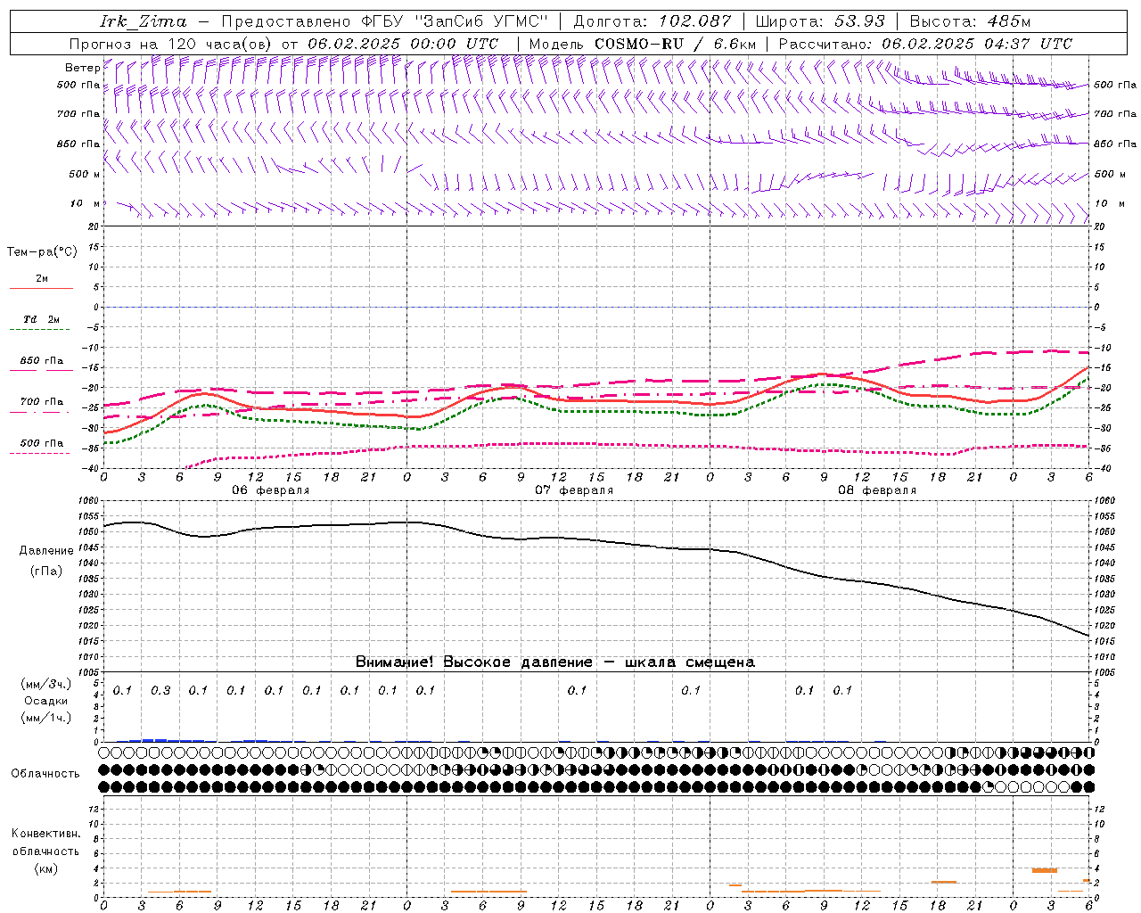1141x913 pixels.
Task: Click the 'Облачность' cloud cover label
Action: click(45, 774)
